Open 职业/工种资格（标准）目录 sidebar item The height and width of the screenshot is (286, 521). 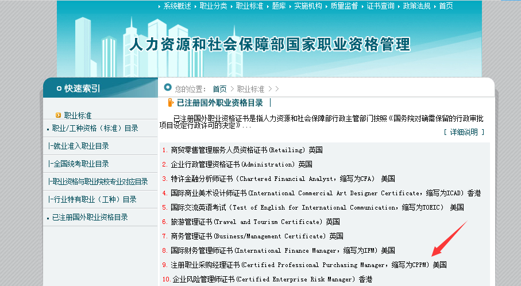(95, 129)
